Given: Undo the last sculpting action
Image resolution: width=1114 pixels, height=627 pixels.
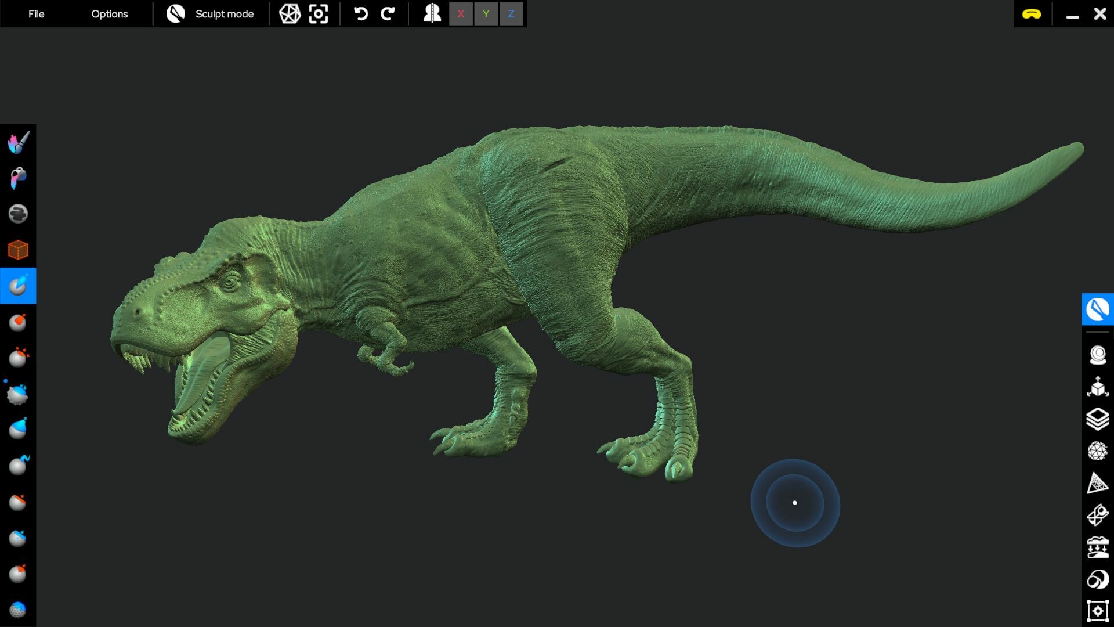Looking at the screenshot, I should 360,13.
